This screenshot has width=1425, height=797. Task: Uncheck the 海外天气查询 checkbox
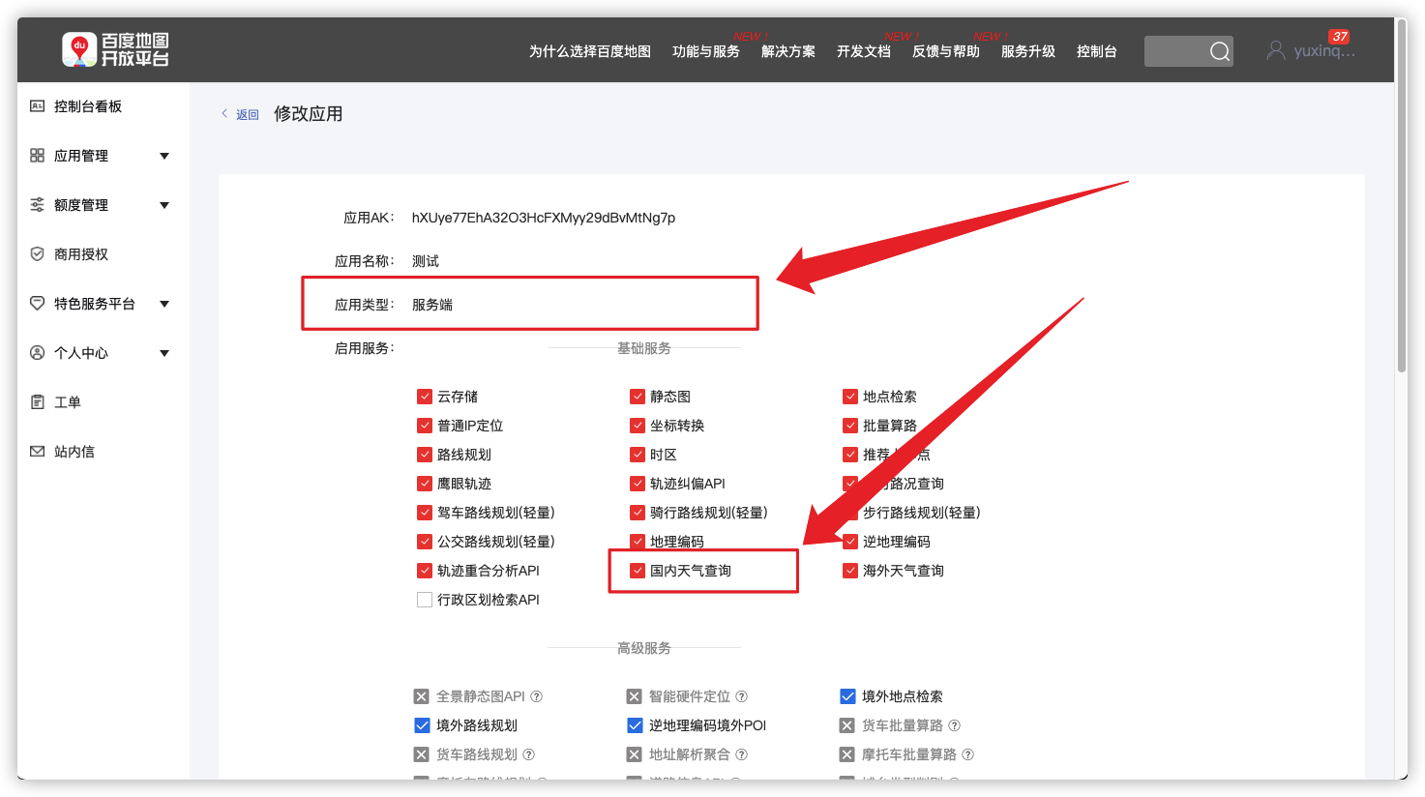[849, 571]
